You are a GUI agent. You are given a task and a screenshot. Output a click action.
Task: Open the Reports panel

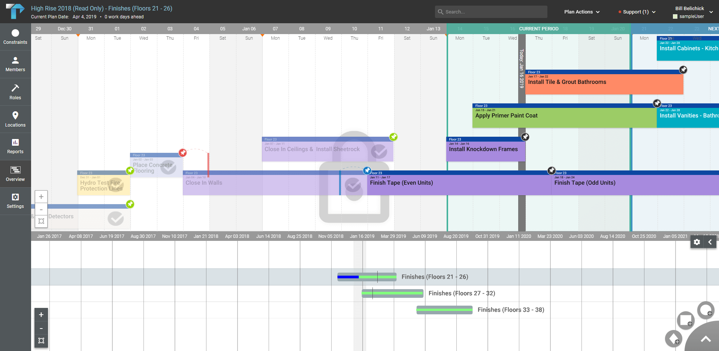pos(15,146)
